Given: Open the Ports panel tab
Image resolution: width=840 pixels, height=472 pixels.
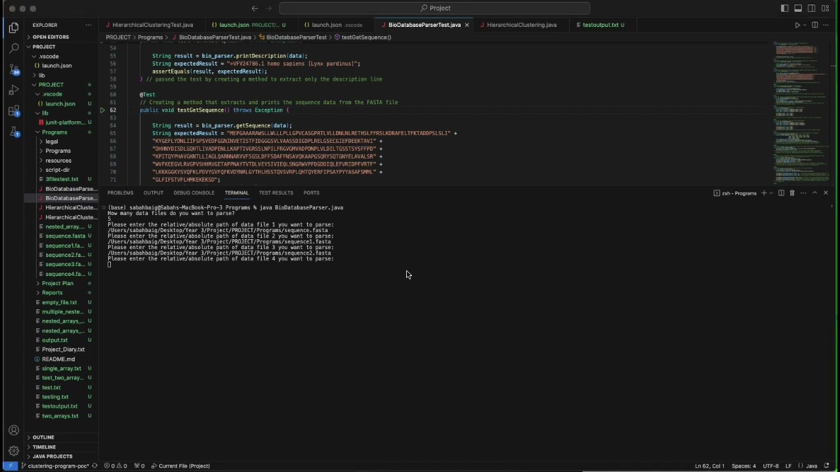Looking at the screenshot, I should (x=311, y=193).
